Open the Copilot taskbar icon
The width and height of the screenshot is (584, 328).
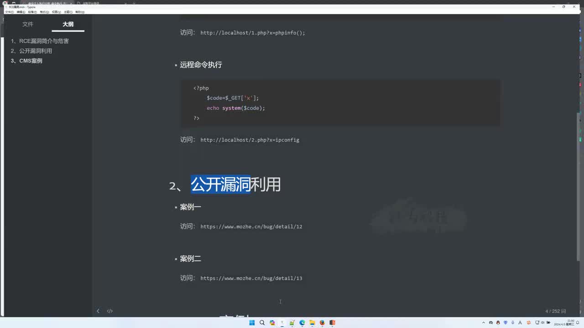pyautogui.click(x=272, y=323)
